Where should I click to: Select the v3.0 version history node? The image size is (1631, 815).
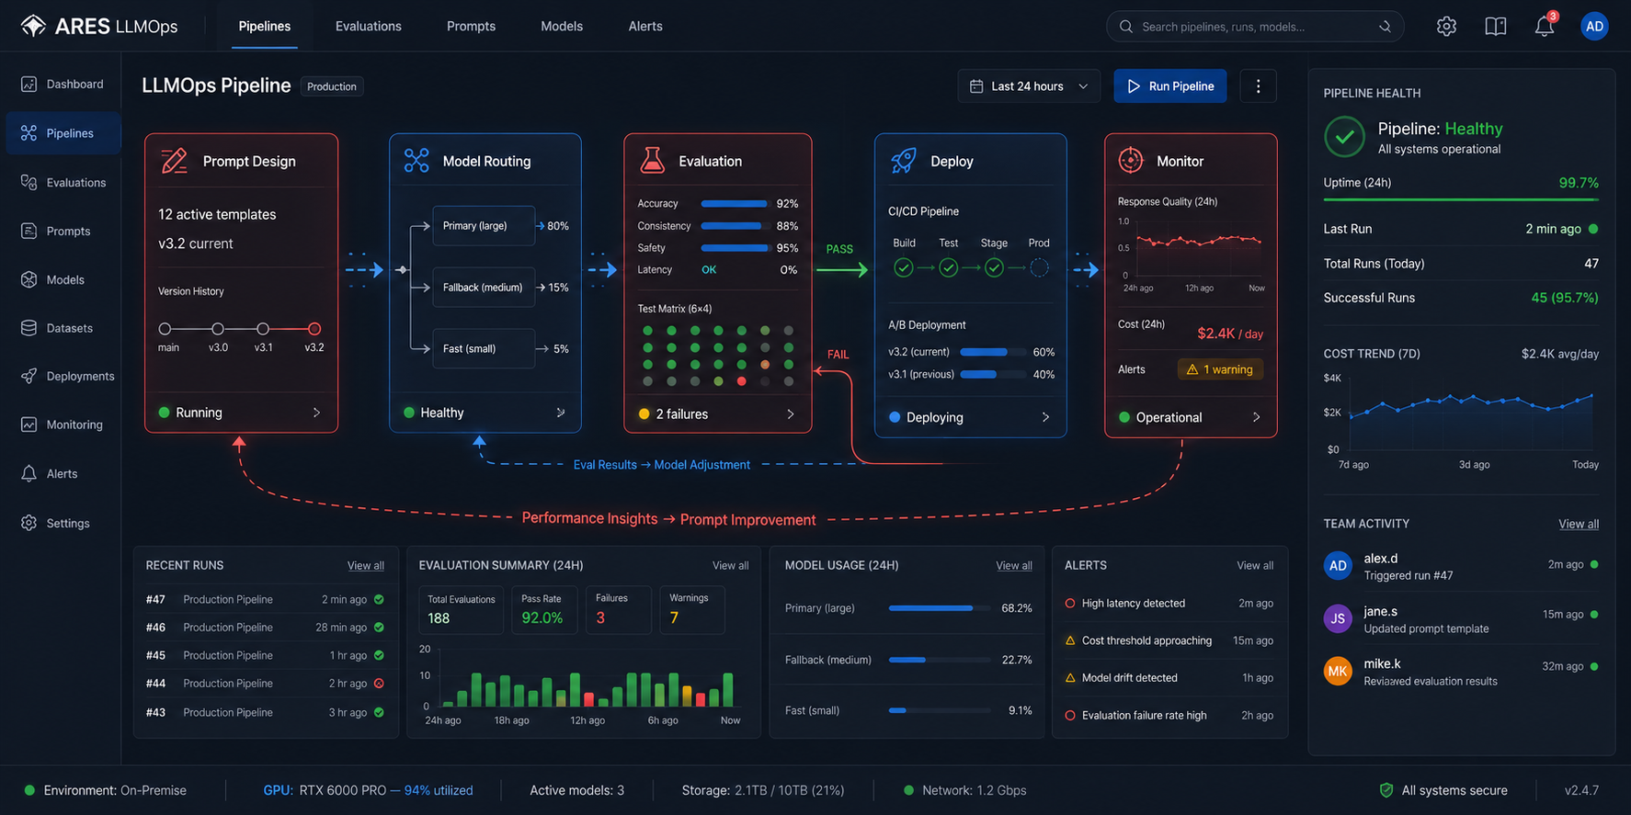[x=218, y=328]
